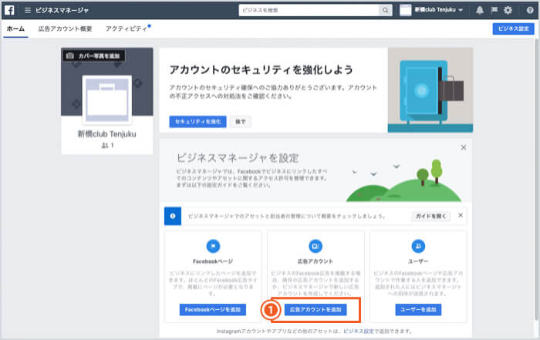Click the ガイドを開く button
The image size is (540, 340).
tap(430, 216)
